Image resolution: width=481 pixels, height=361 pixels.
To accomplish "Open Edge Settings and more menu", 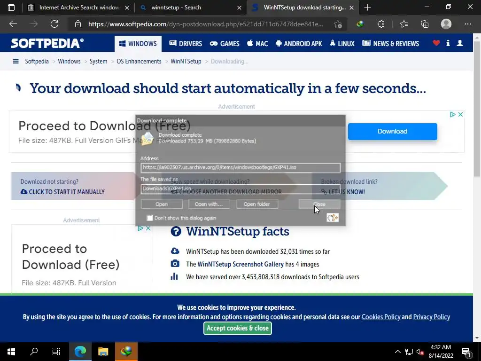I will click(x=467, y=24).
